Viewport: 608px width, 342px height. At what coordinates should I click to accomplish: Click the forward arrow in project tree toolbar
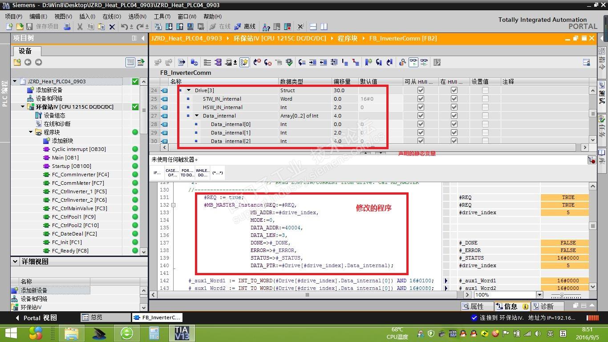(38, 62)
